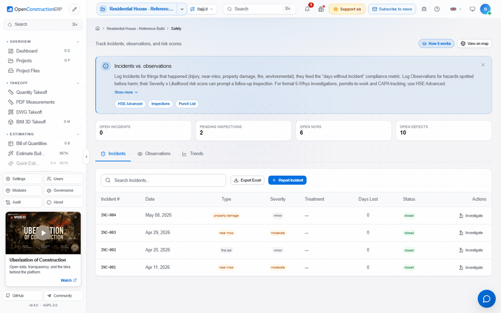This screenshot has width=501, height=313.
Task: Open the Step 9 dropdown
Action: [x=202, y=9]
